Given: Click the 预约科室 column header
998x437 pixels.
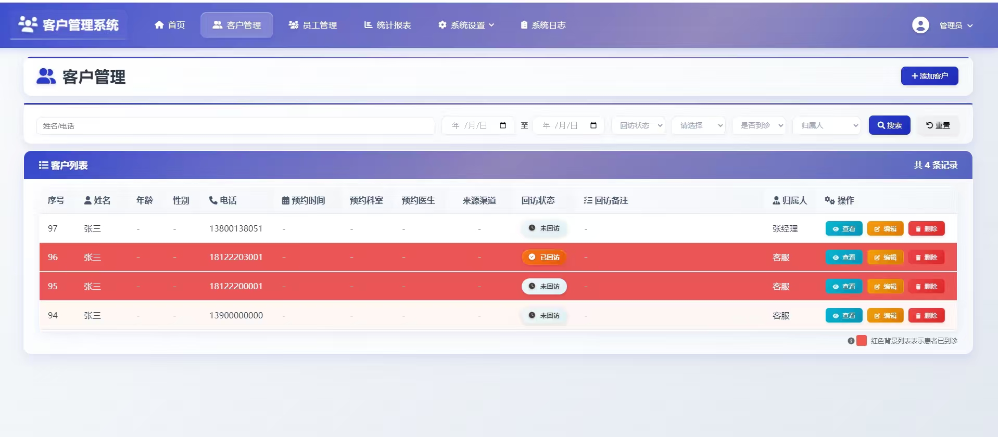Looking at the screenshot, I should pos(367,200).
